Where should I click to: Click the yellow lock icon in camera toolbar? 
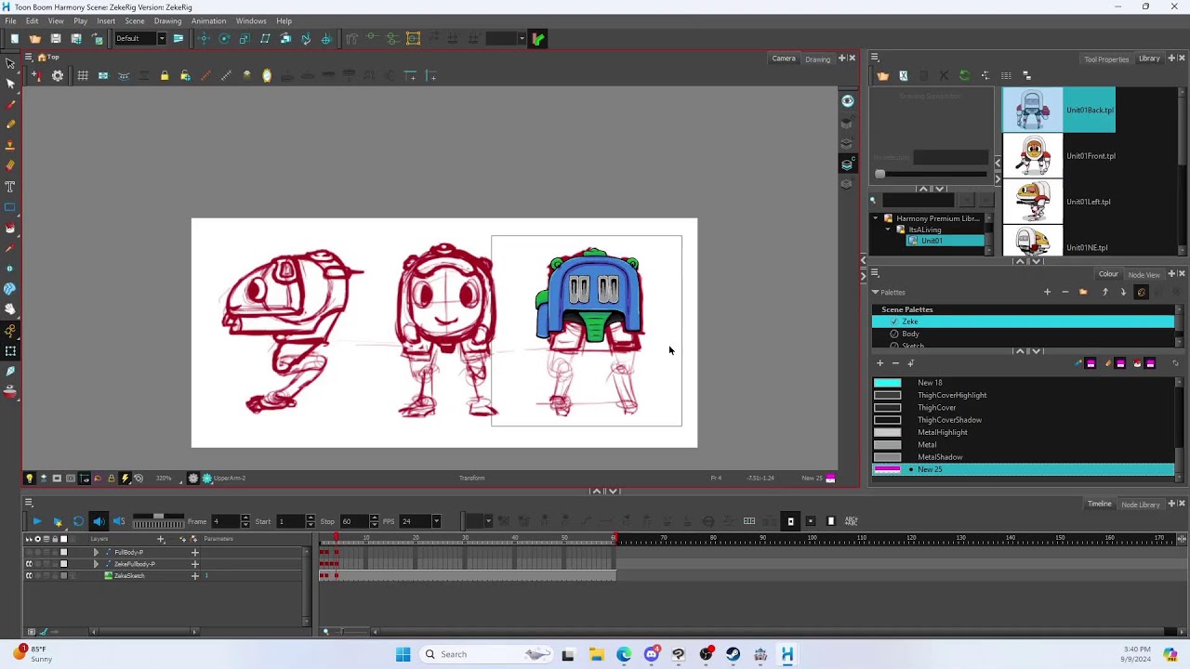click(x=165, y=76)
